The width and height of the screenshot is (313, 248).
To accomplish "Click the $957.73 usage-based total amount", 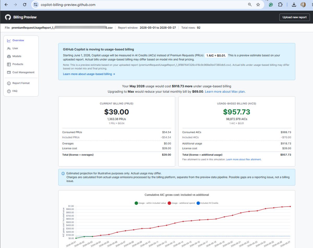I will 237,112.
